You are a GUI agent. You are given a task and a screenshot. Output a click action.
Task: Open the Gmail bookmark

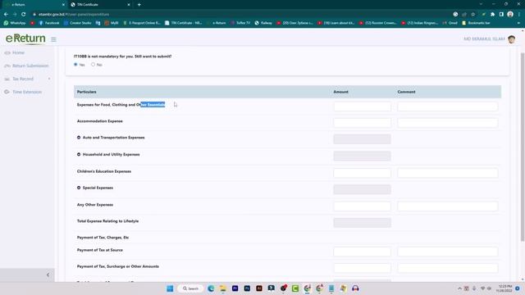click(x=450, y=23)
